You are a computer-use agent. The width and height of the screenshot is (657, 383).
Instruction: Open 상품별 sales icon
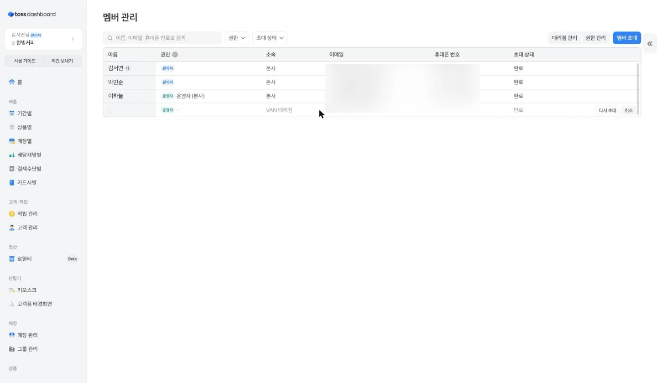point(12,127)
